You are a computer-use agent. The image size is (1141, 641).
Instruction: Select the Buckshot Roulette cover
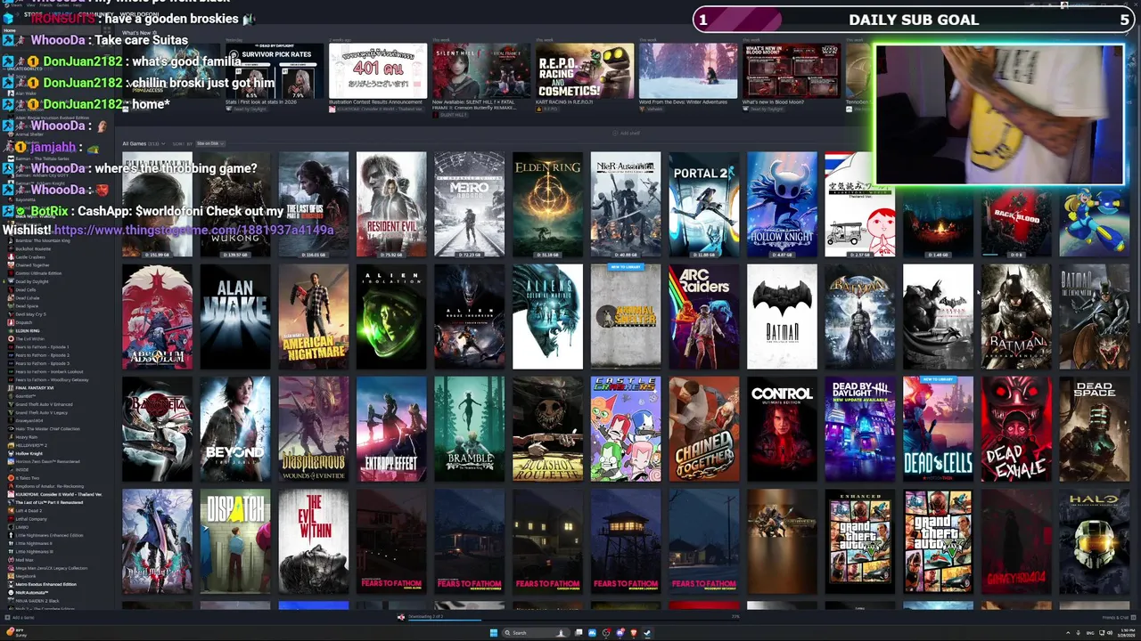pyautogui.click(x=547, y=429)
